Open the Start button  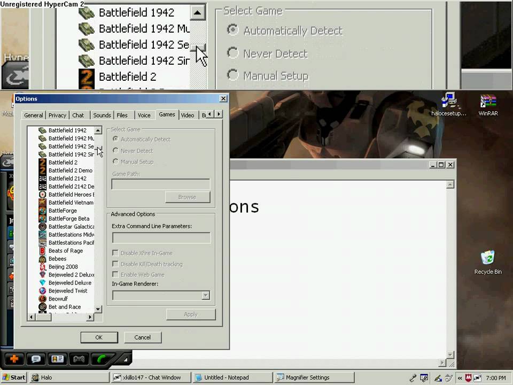tap(14, 378)
